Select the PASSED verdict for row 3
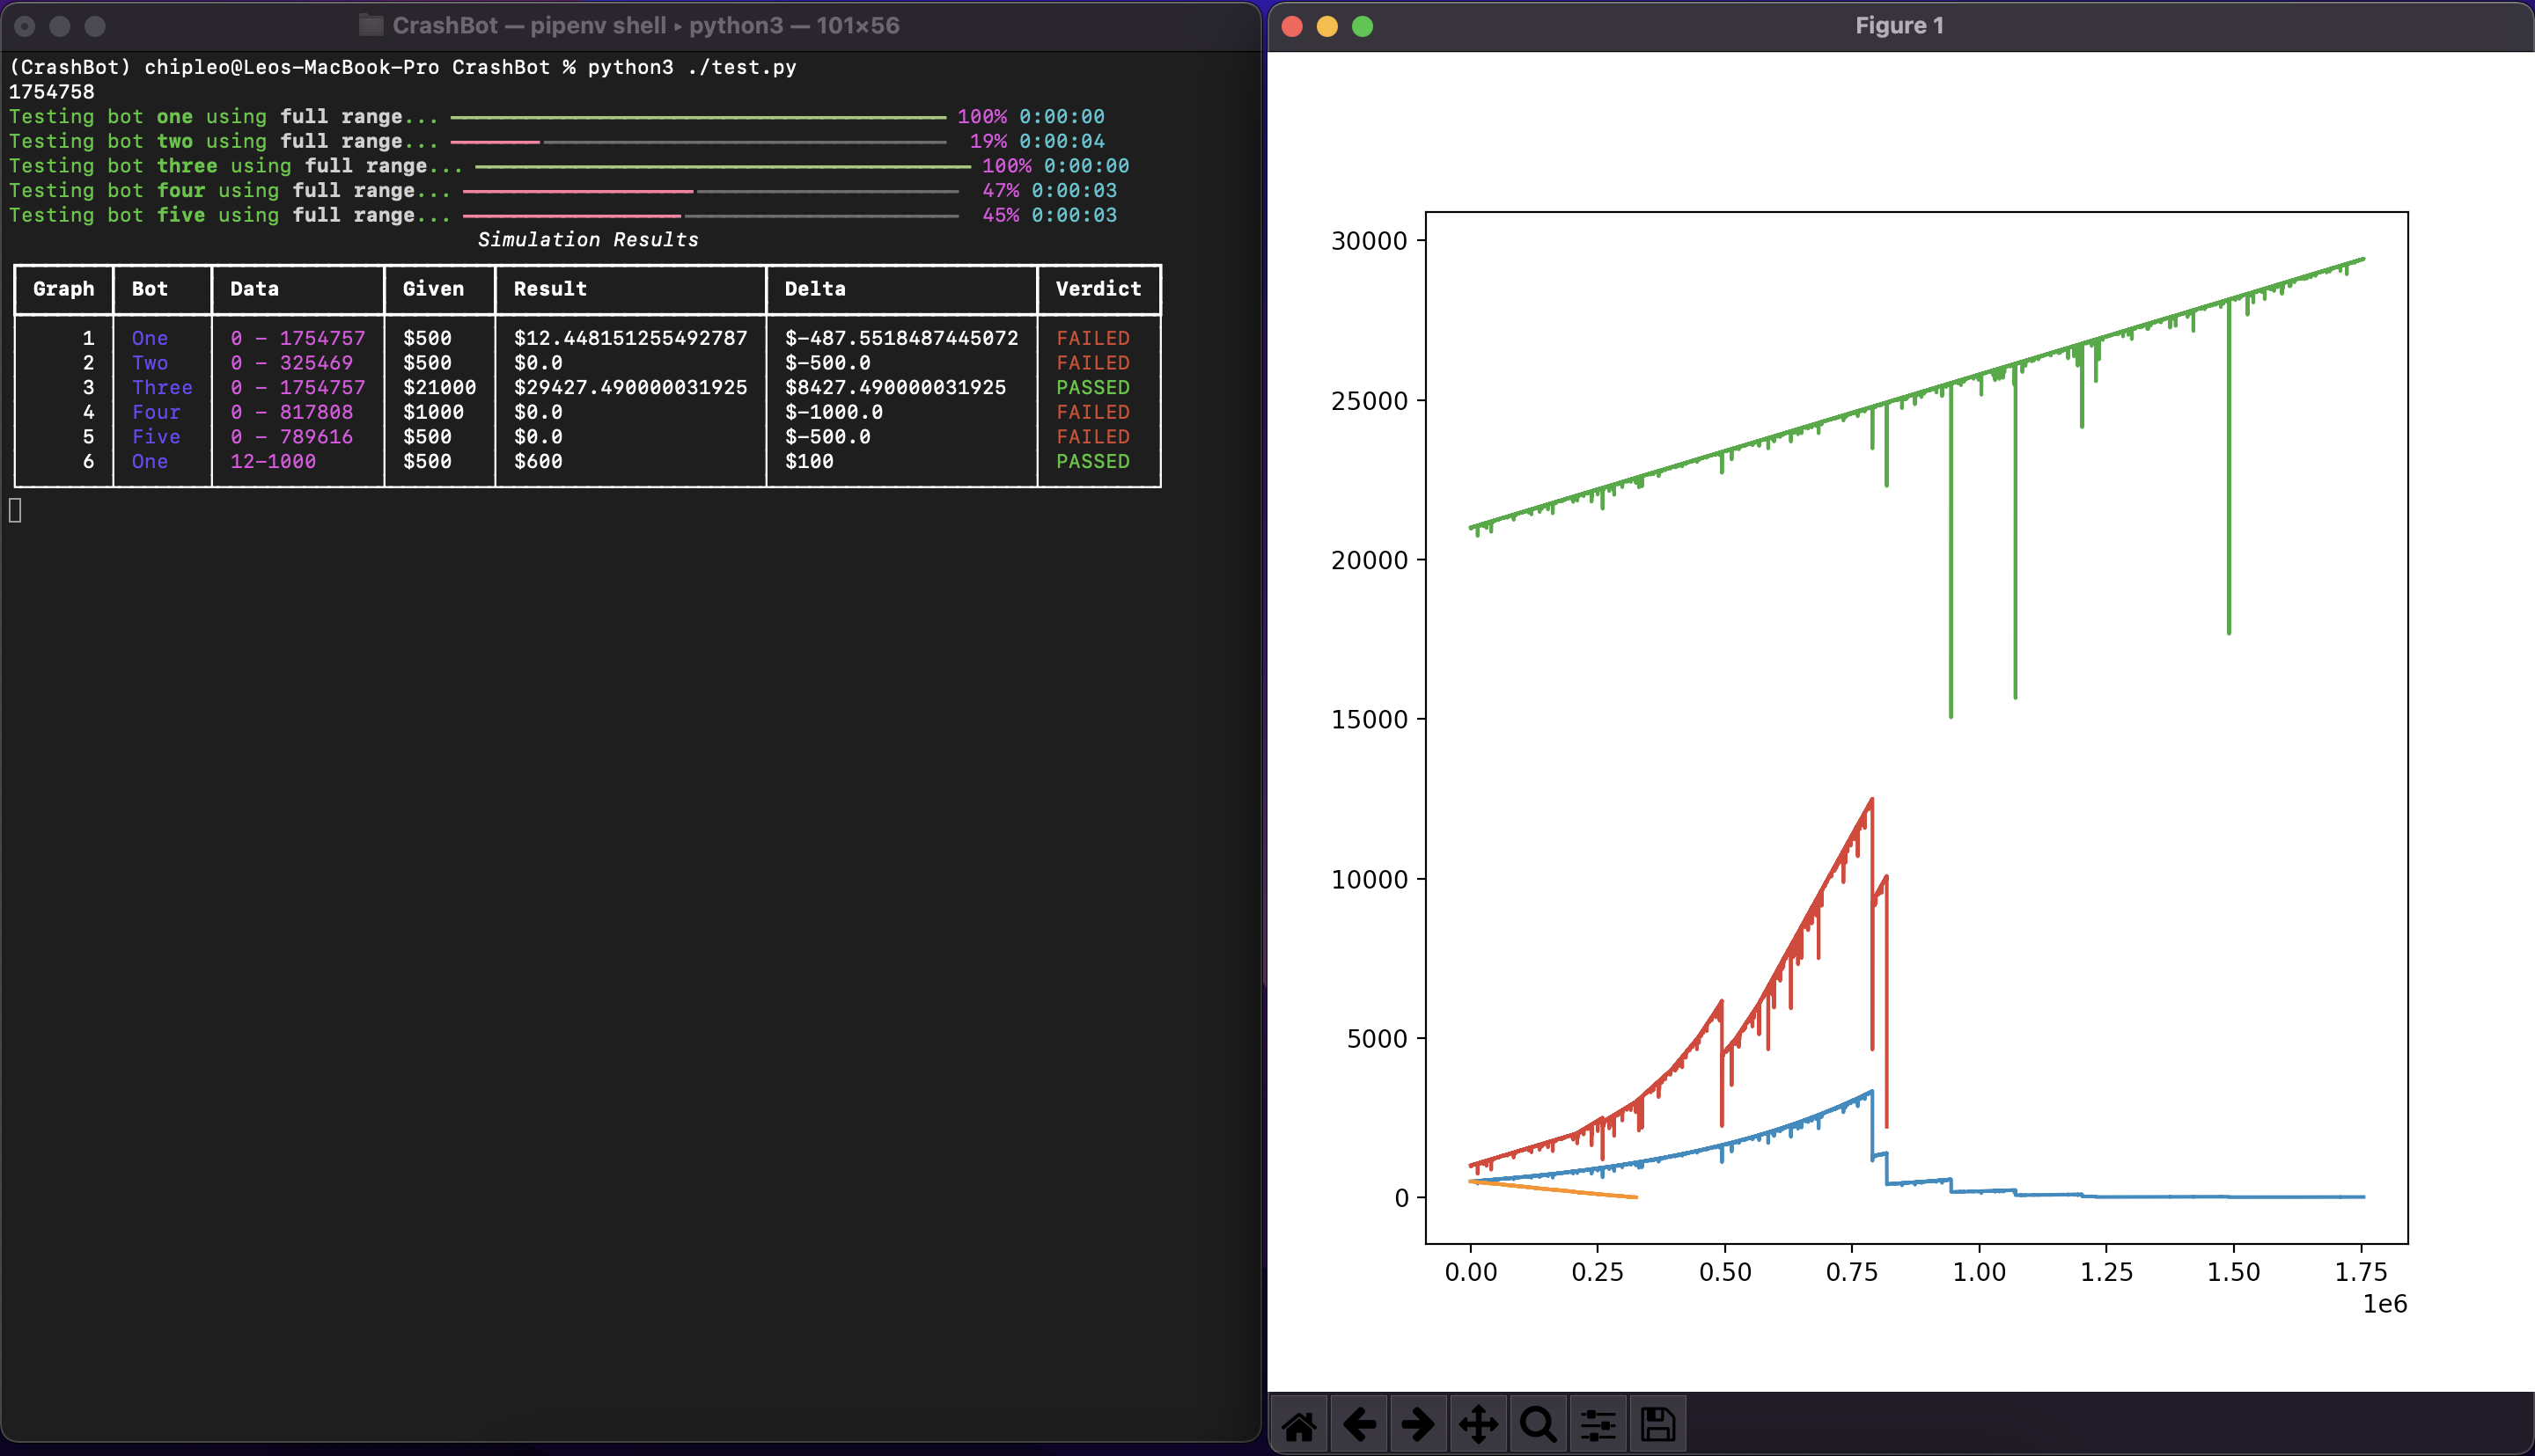This screenshot has height=1456, width=2535. 1091,386
